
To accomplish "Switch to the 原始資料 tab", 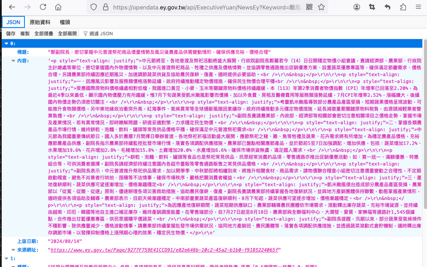I will [x=40, y=22].
